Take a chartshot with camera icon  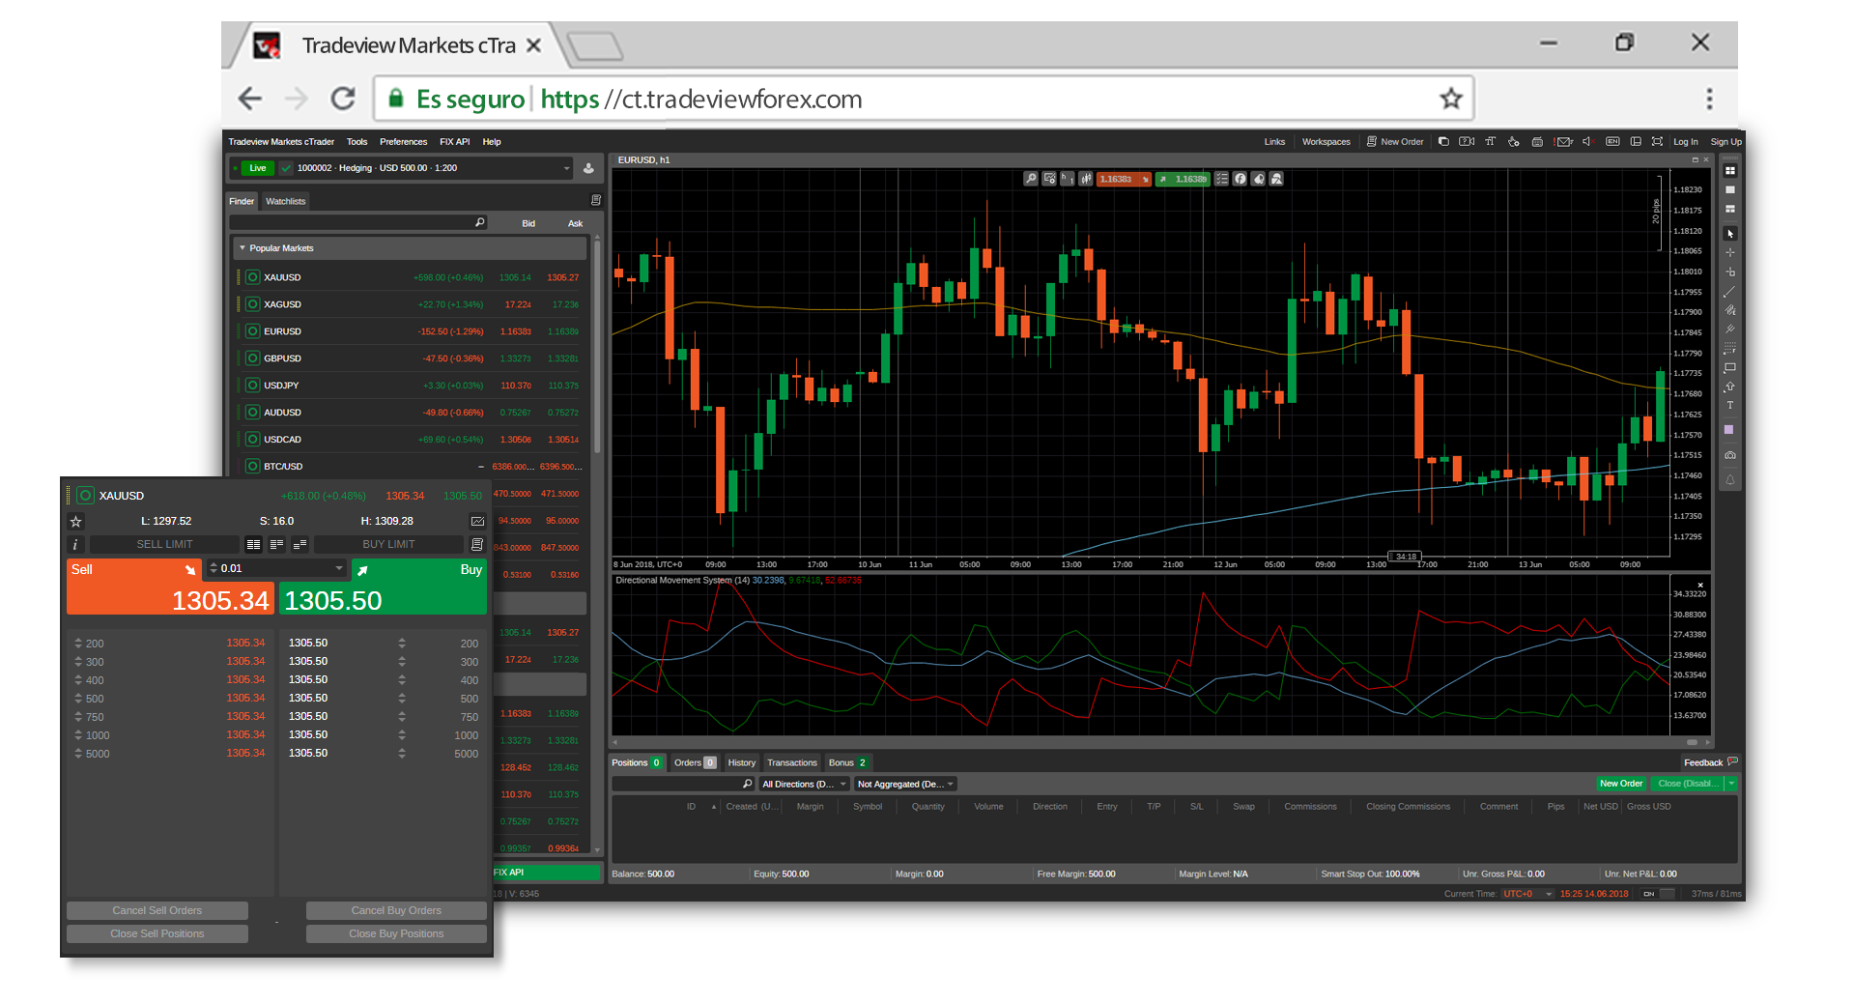(1729, 454)
